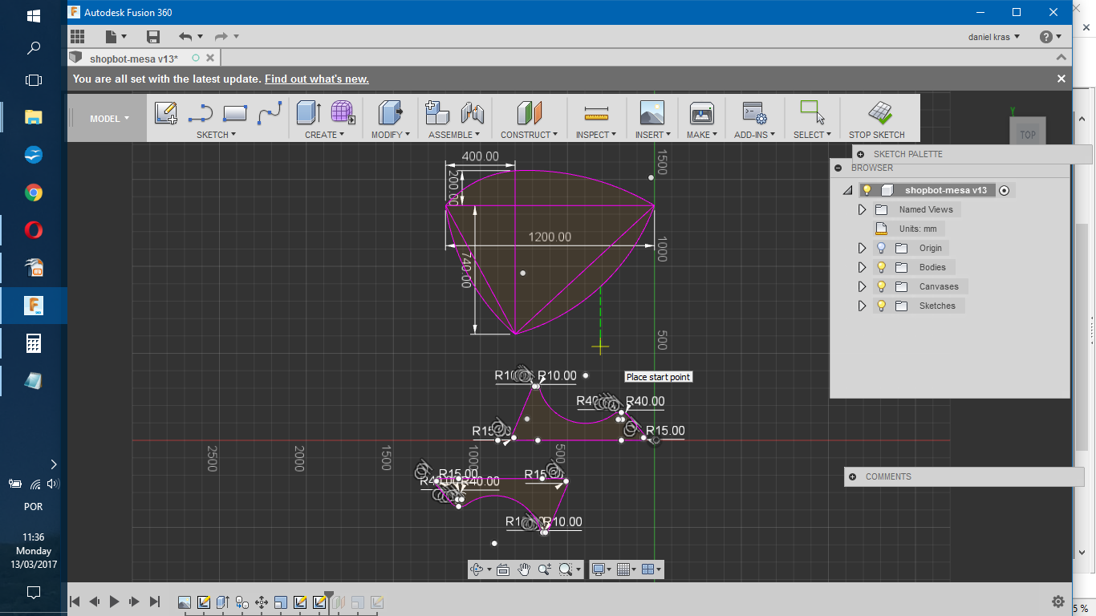This screenshot has width=1096, height=616.
Task: Open the MODEL workspace dropdown
Action: coord(109,119)
